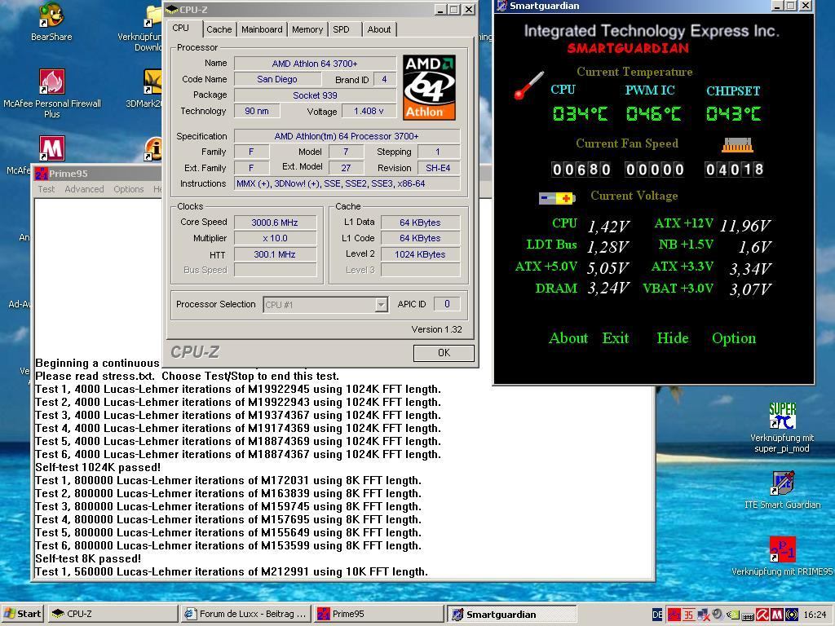Switch to Prime95 taskbar button
This screenshot has height=626, width=835.
click(x=378, y=614)
